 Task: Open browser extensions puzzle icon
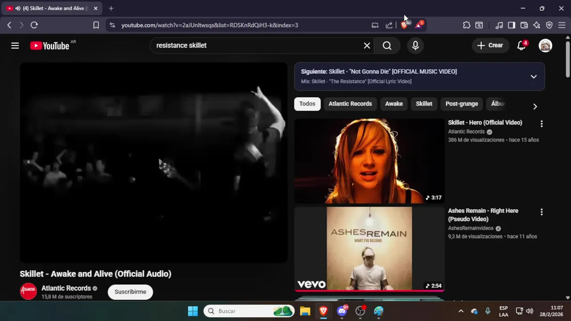(467, 25)
